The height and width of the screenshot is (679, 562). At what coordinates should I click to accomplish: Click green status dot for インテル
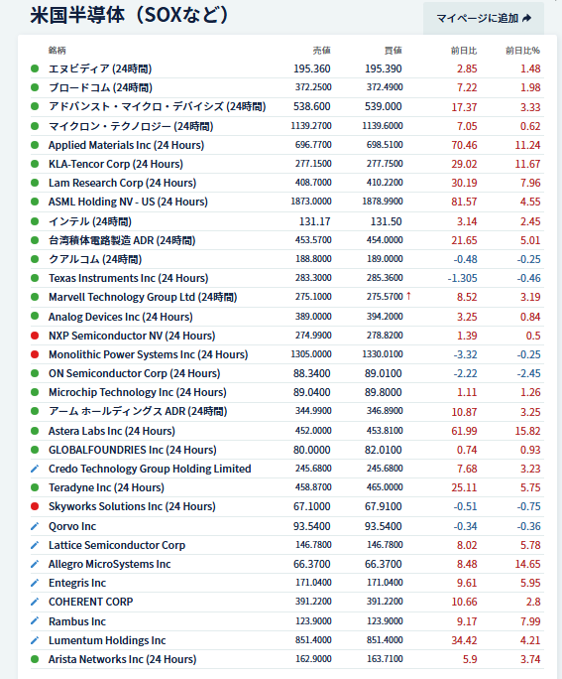[x=35, y=221]
